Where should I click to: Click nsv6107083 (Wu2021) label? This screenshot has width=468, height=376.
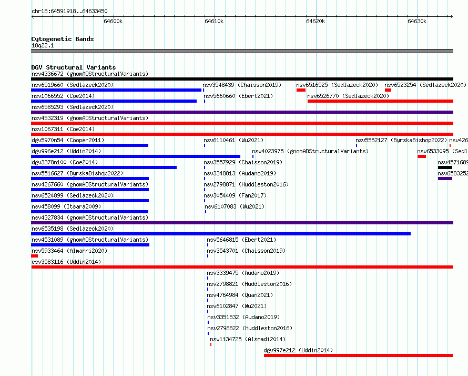pyautogui.click(x=235, y=206)
